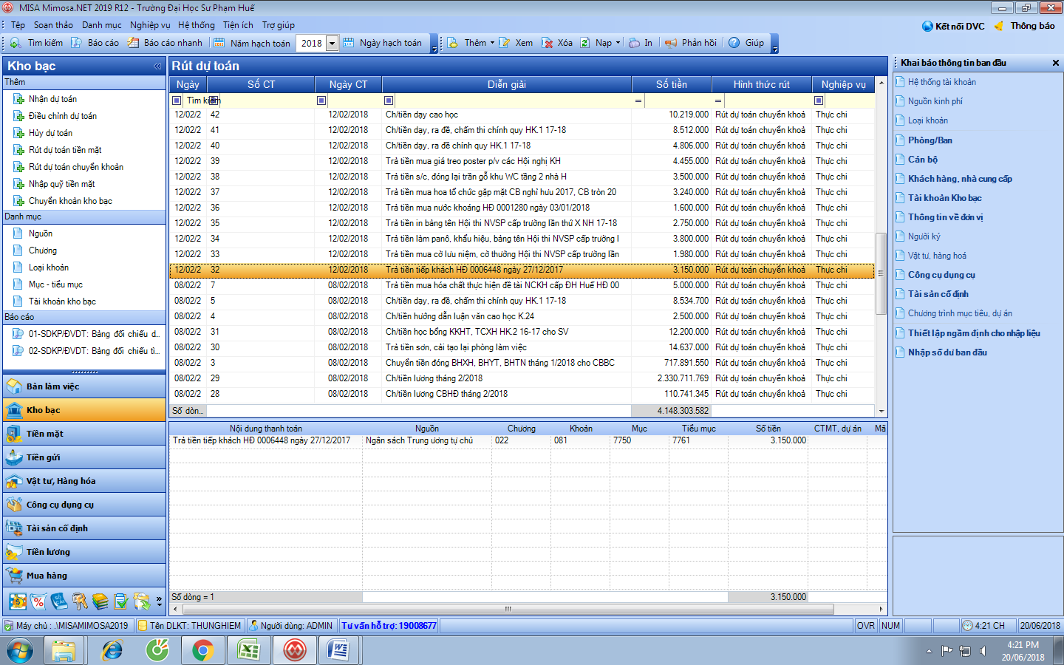Click the percent sheet icon in bottom strip

pyautogui.click(x=38, y=601)
